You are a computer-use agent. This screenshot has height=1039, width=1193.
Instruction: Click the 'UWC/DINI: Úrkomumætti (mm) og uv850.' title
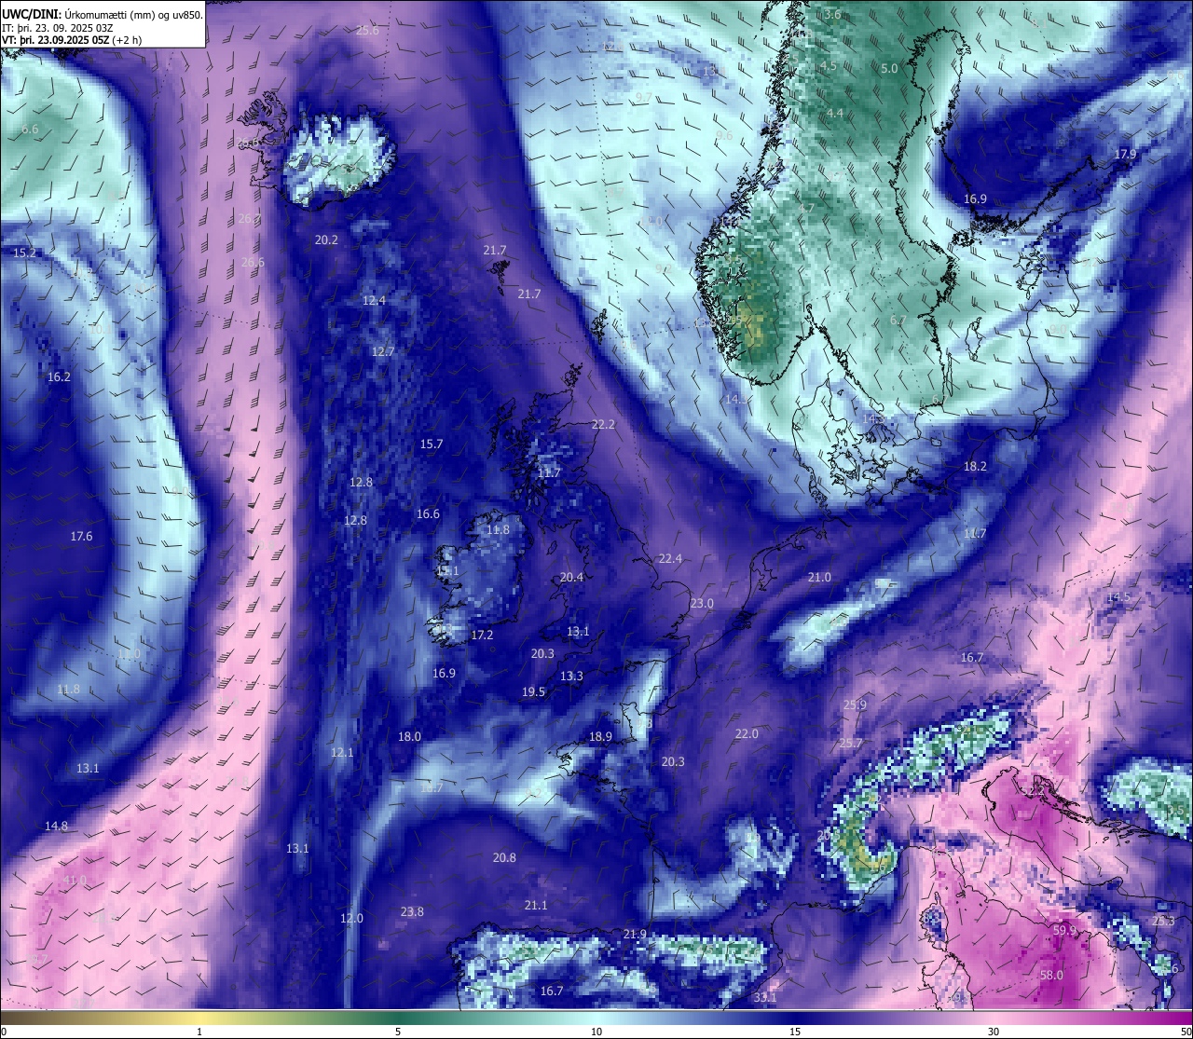coord(103,14)
